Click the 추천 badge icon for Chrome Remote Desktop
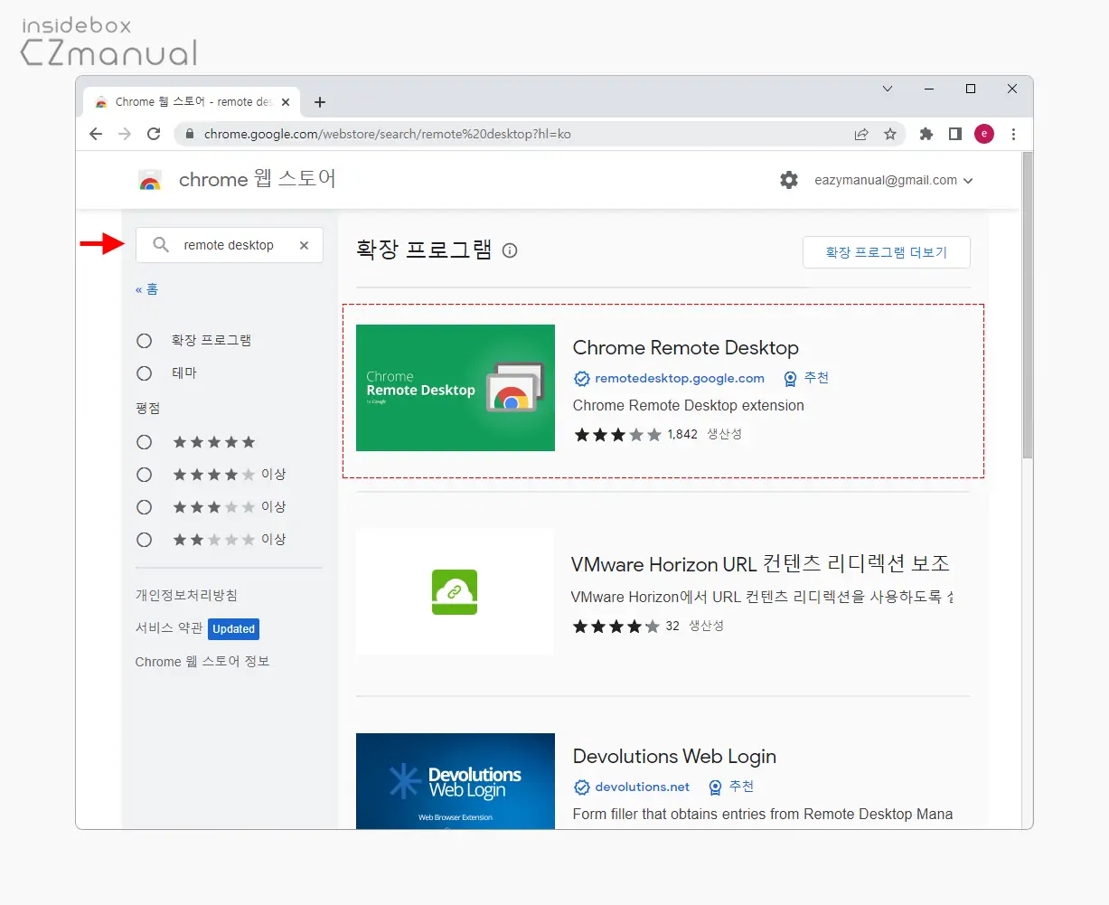1109x905 pixels. pos(791,379)
